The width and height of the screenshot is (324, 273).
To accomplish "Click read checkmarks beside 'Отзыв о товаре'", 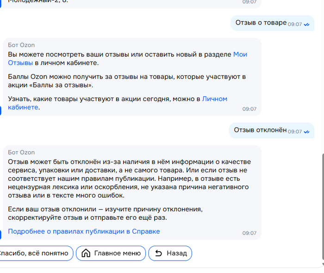I will (306, 24).
